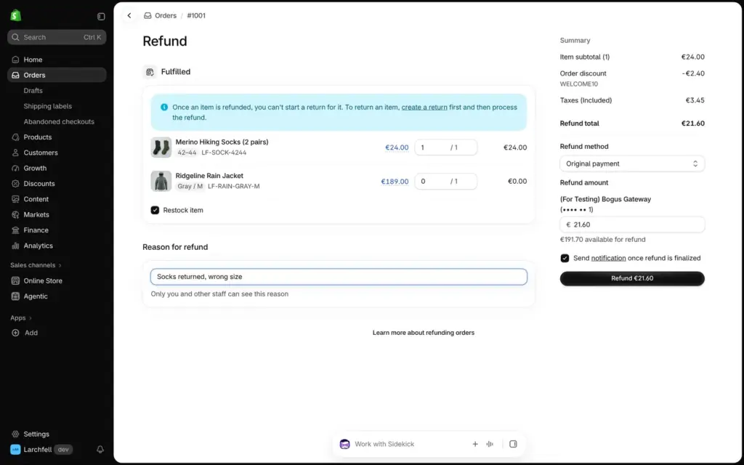
Task: Open the Products menu label
Action: (38, 137)
